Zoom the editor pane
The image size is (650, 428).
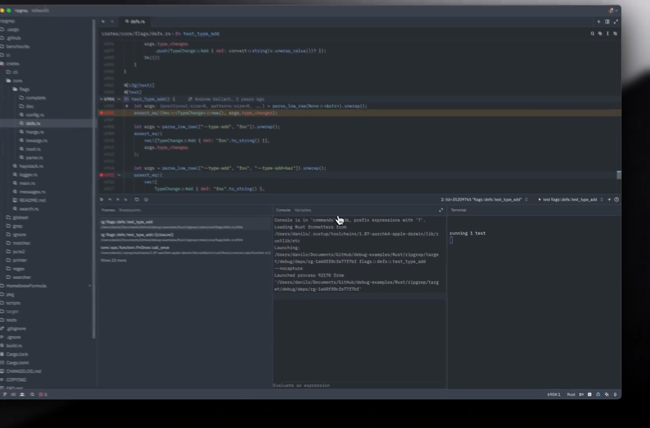(x=616, y=21)
